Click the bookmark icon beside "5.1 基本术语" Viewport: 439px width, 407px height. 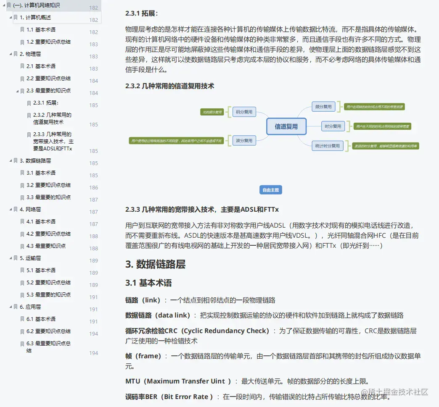click(x=22, y=270)
